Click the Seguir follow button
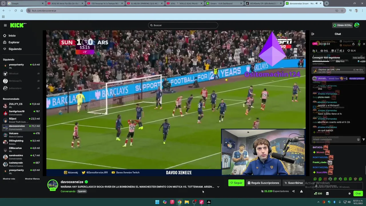This screenshot has width=366, height=206. tap(236, 183)
